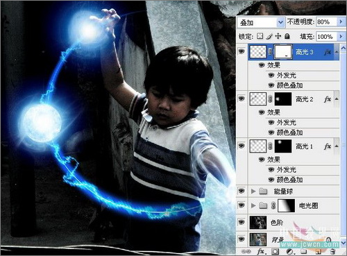Hide the 能量球 group
The height and width of the screenshot is (256, 347).
pos(242,191)
